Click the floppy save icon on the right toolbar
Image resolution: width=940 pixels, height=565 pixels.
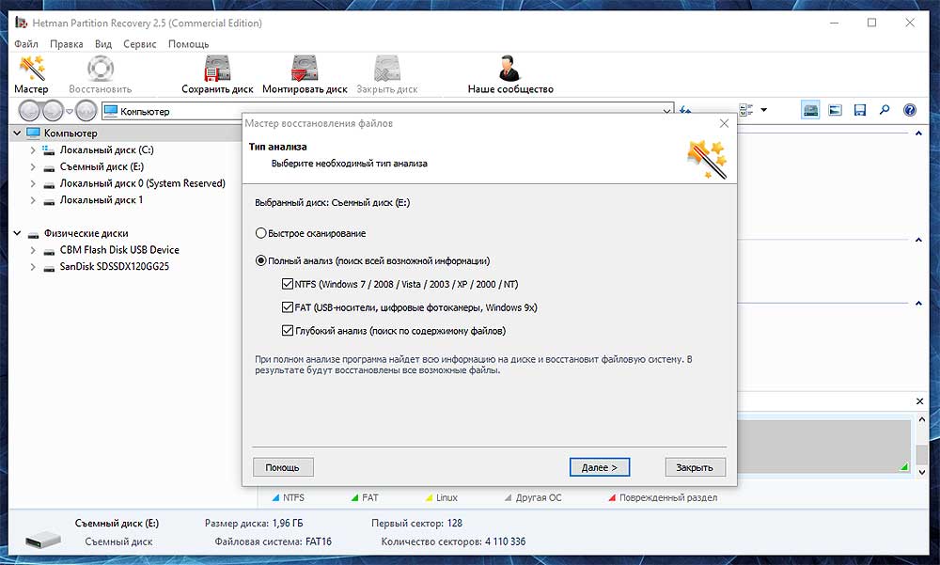pos(860,110)
